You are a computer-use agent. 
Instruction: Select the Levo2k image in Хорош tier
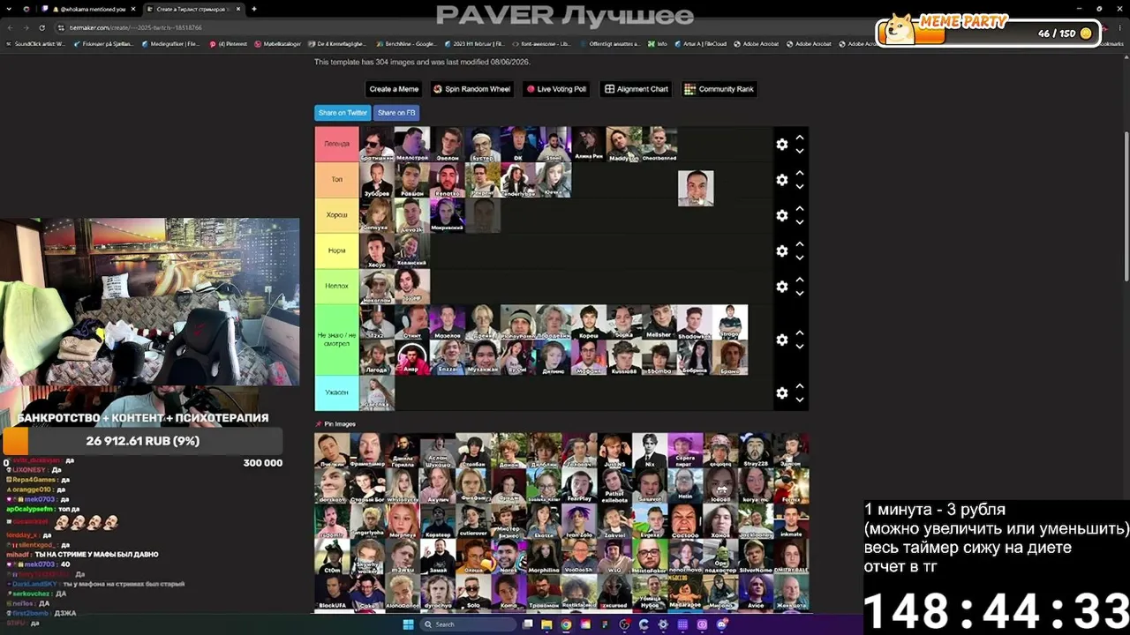(x=412, y=215)
